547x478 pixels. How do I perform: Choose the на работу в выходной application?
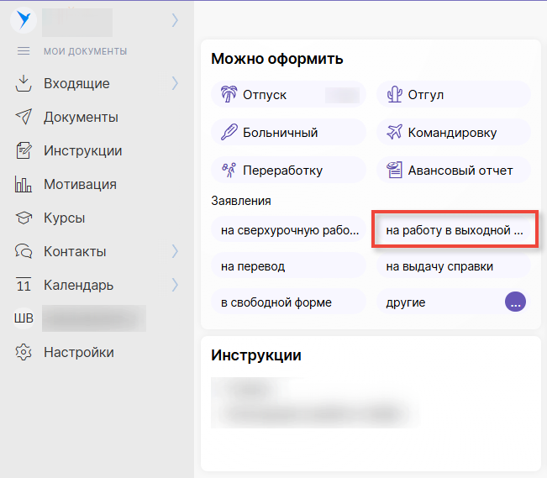(454, 229)
